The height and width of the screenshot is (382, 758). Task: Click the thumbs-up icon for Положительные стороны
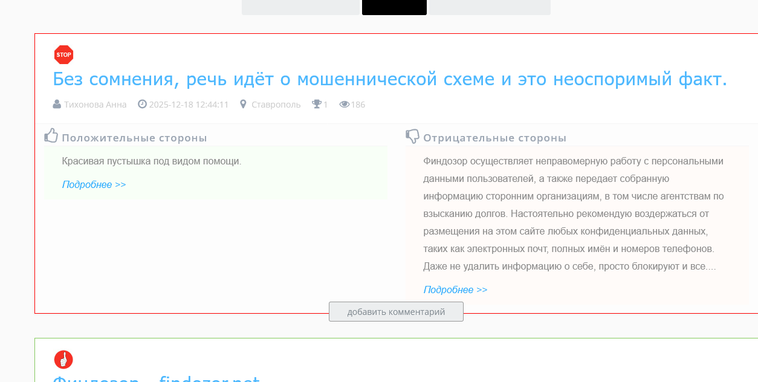(x=51, y=136)
